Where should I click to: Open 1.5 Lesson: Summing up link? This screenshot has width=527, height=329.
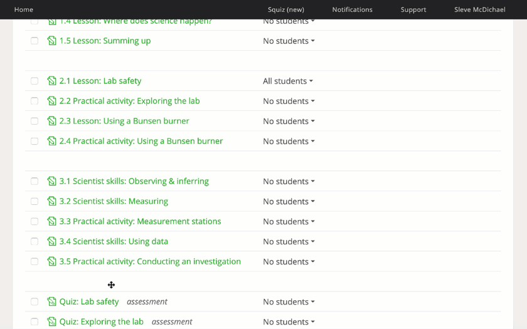point(105,41)
